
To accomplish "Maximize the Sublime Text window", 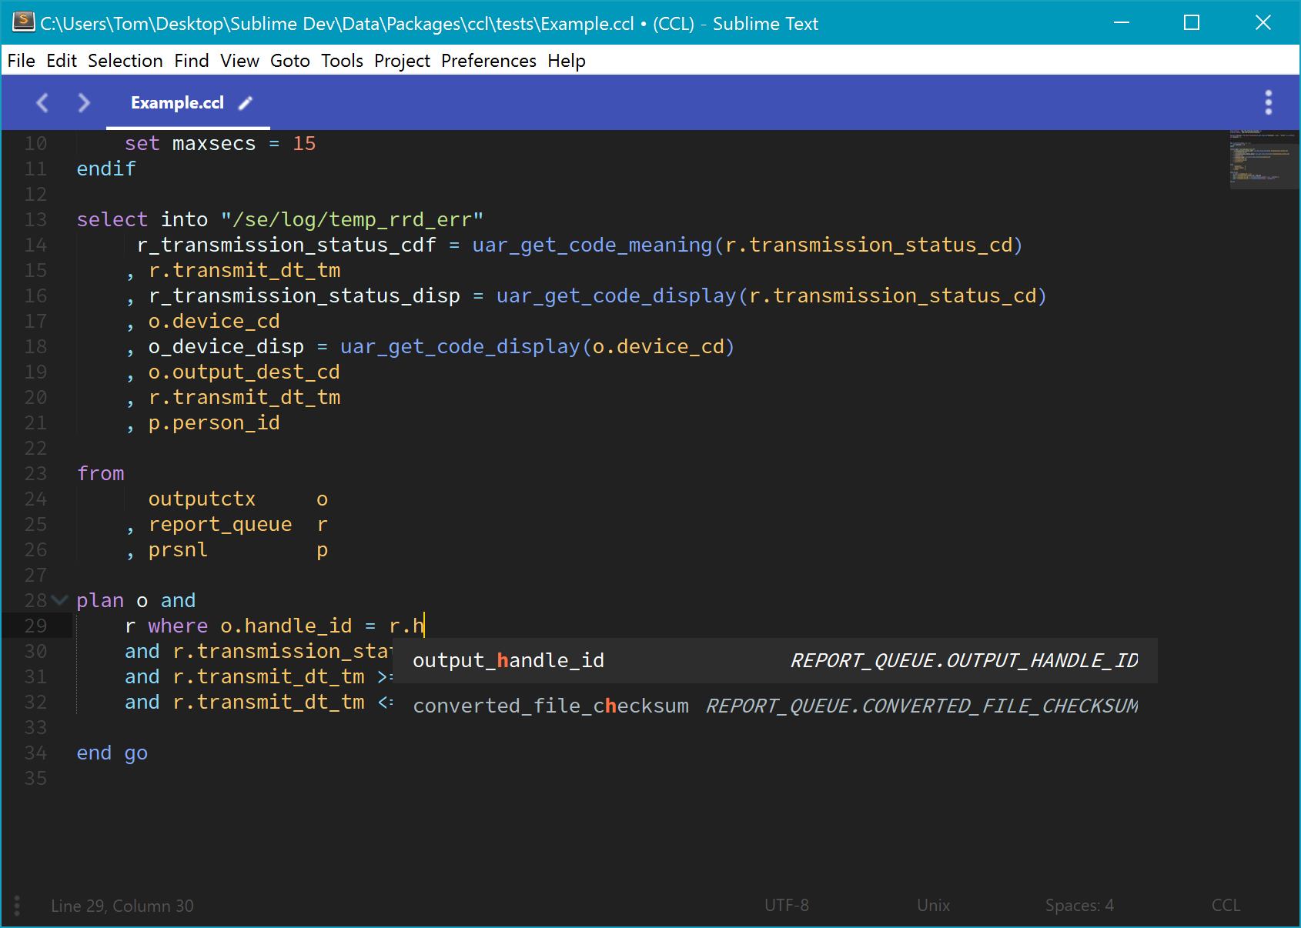I will [1192, 22].
